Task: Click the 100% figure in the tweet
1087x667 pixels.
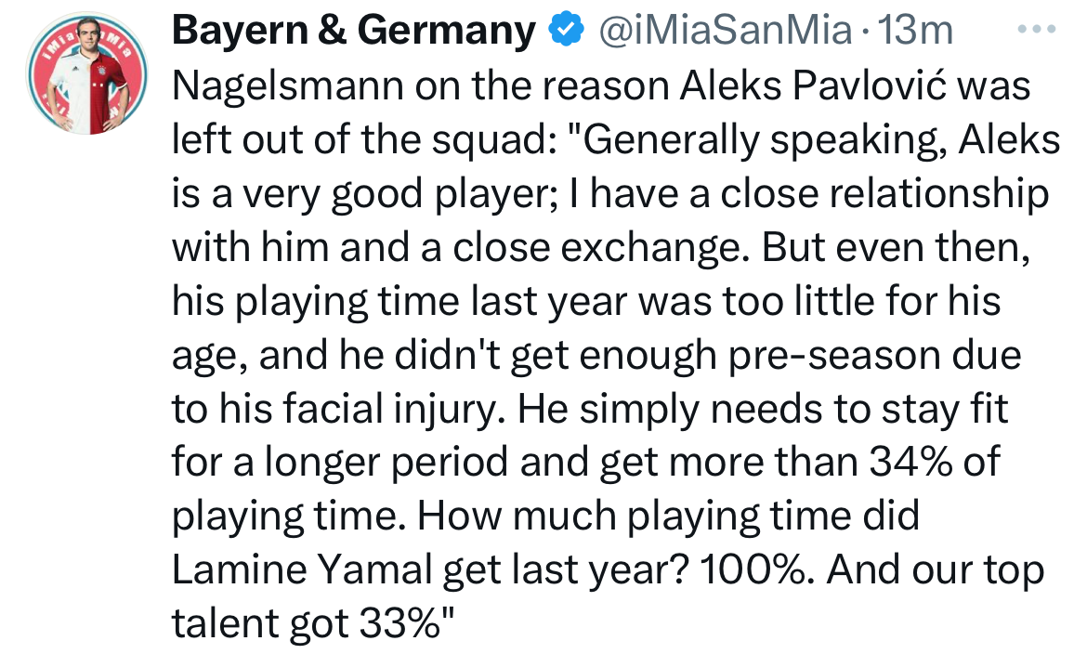Action: tap(758, 570)
